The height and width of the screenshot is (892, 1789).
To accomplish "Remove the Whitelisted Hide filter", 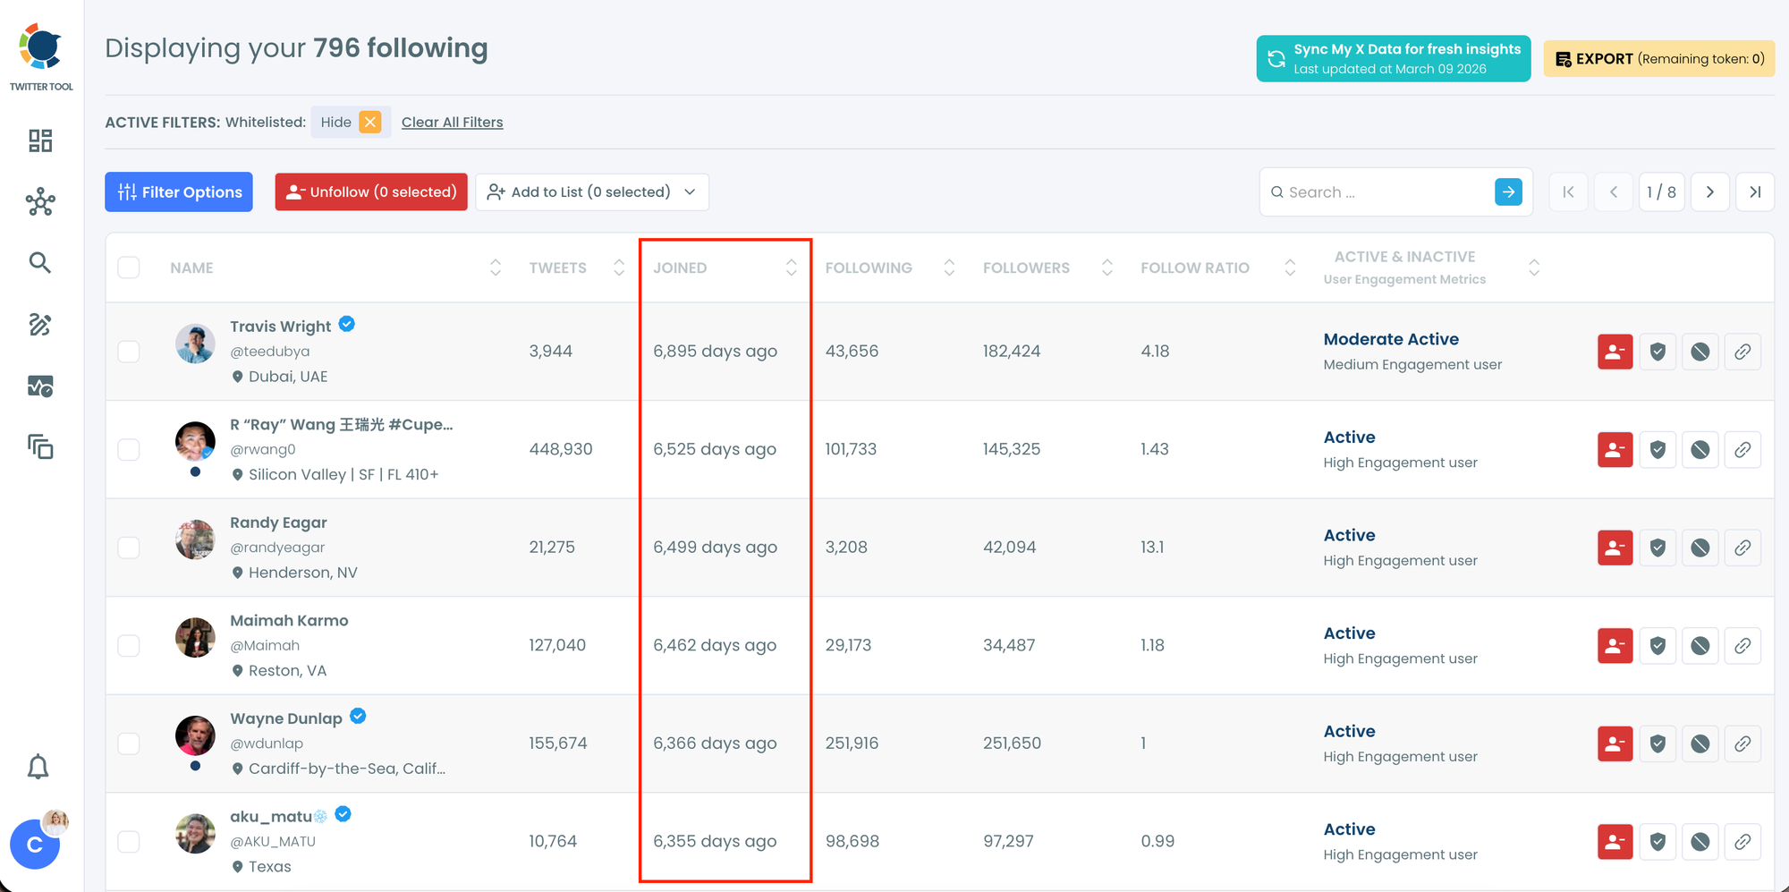I will point(370,122).
